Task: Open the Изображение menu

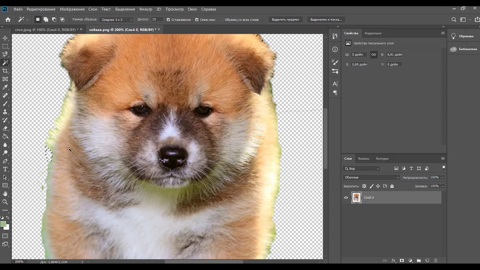Action: (x=72, y=9)
